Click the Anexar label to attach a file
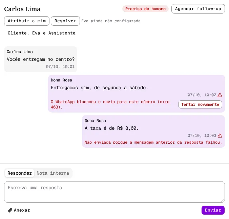229x219 pixels. [22, 210]
